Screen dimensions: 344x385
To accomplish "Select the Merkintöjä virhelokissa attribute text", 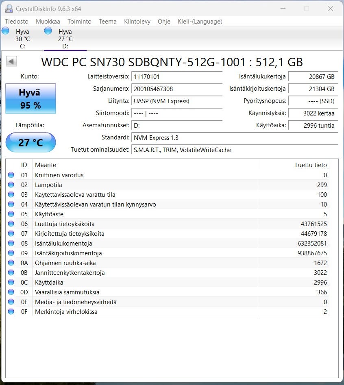I will pyautogui.click(x=66, y=311).
